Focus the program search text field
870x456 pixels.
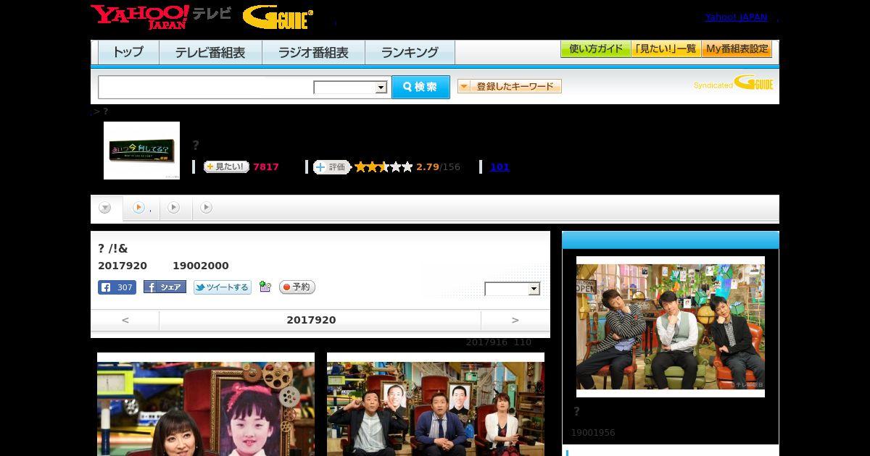point(206,87)
